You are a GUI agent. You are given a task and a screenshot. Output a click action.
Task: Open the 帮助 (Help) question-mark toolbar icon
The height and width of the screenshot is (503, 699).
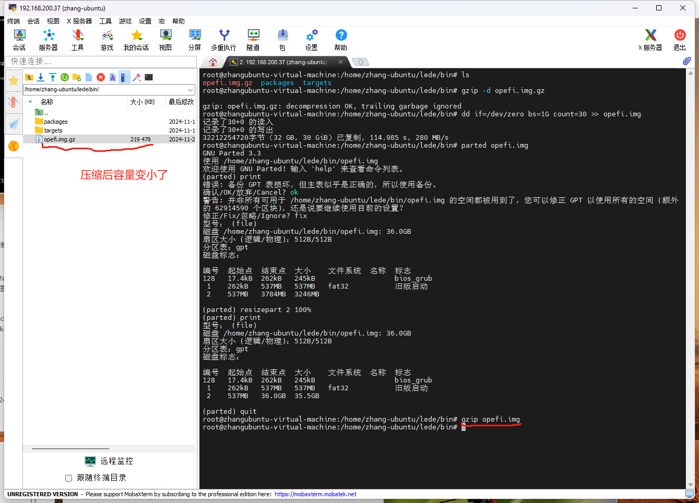tap(341, 40)
